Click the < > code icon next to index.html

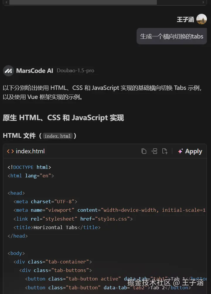click(x=11, y=151)
